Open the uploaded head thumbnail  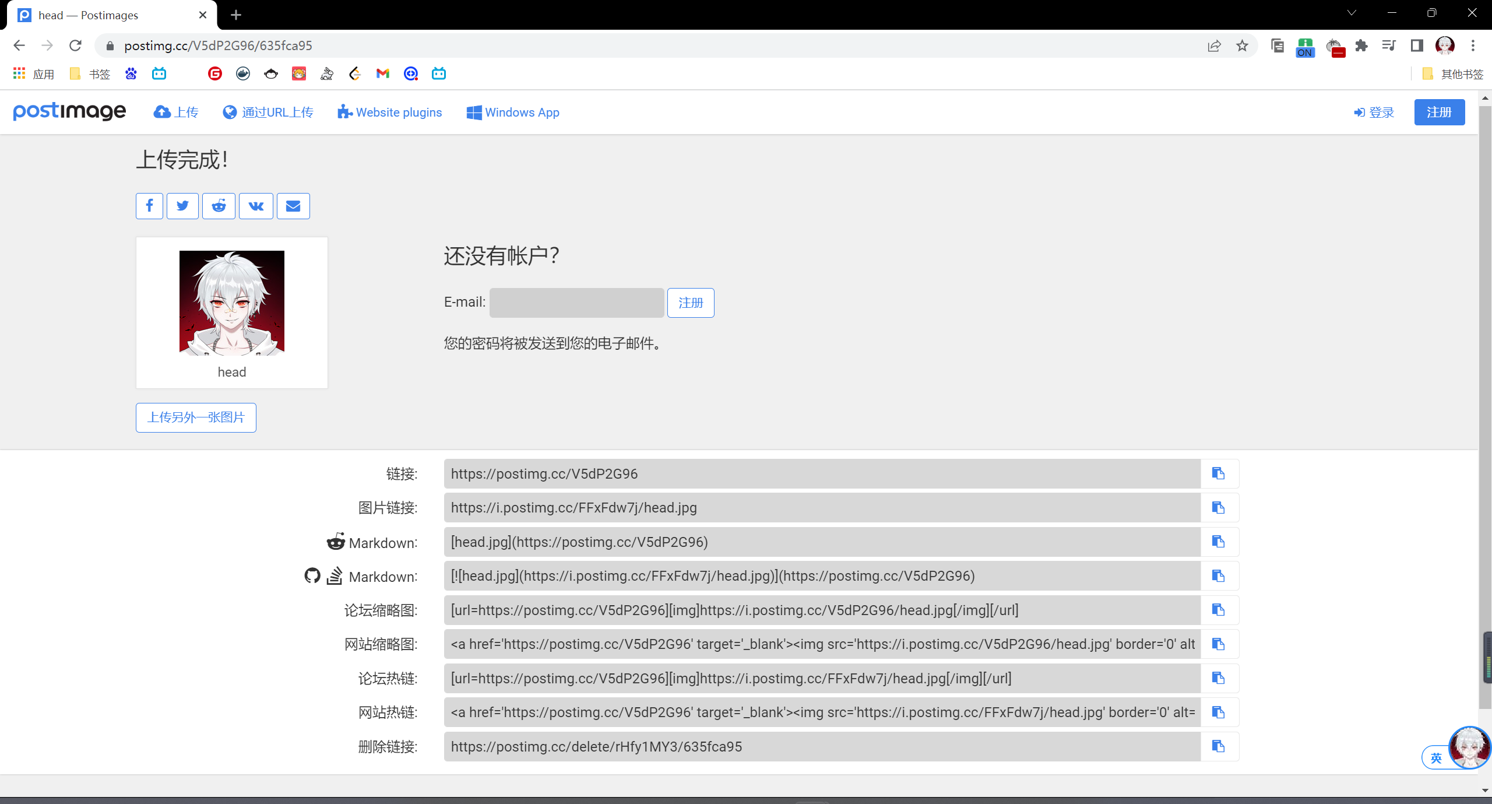coord(231,303)
